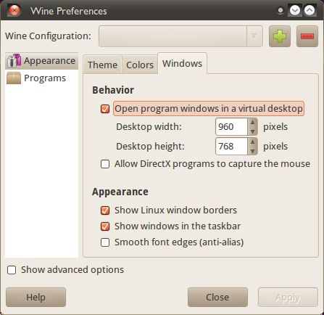Open Programs section in sidebar
This screenshot has height=315, width=324.
[41, 78]
